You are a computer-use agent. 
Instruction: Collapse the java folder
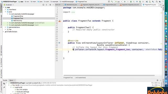click(6, 12)
